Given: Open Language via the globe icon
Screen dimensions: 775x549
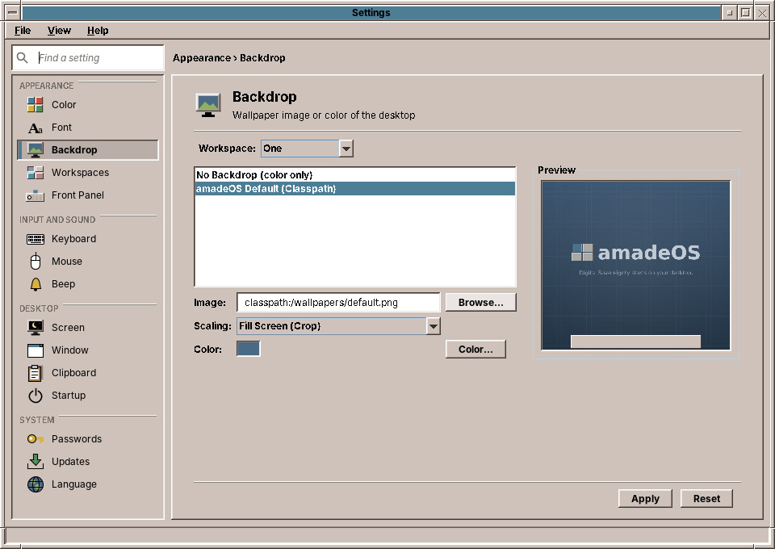Looking at the screenshot, I should pyautogui.click(x=35, y=484).
